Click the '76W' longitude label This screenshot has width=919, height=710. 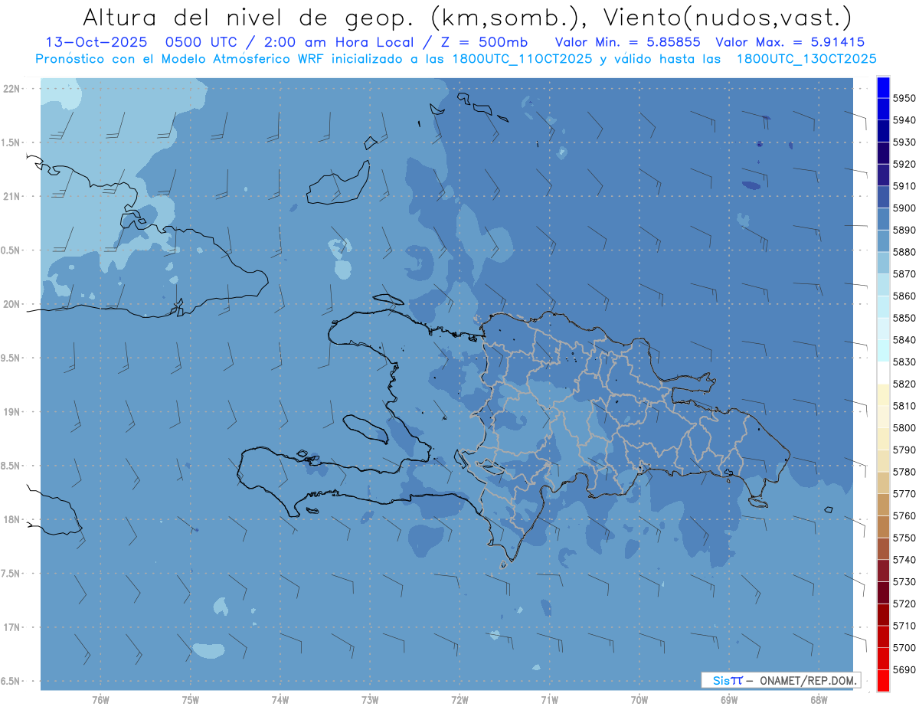coord(100,701)
